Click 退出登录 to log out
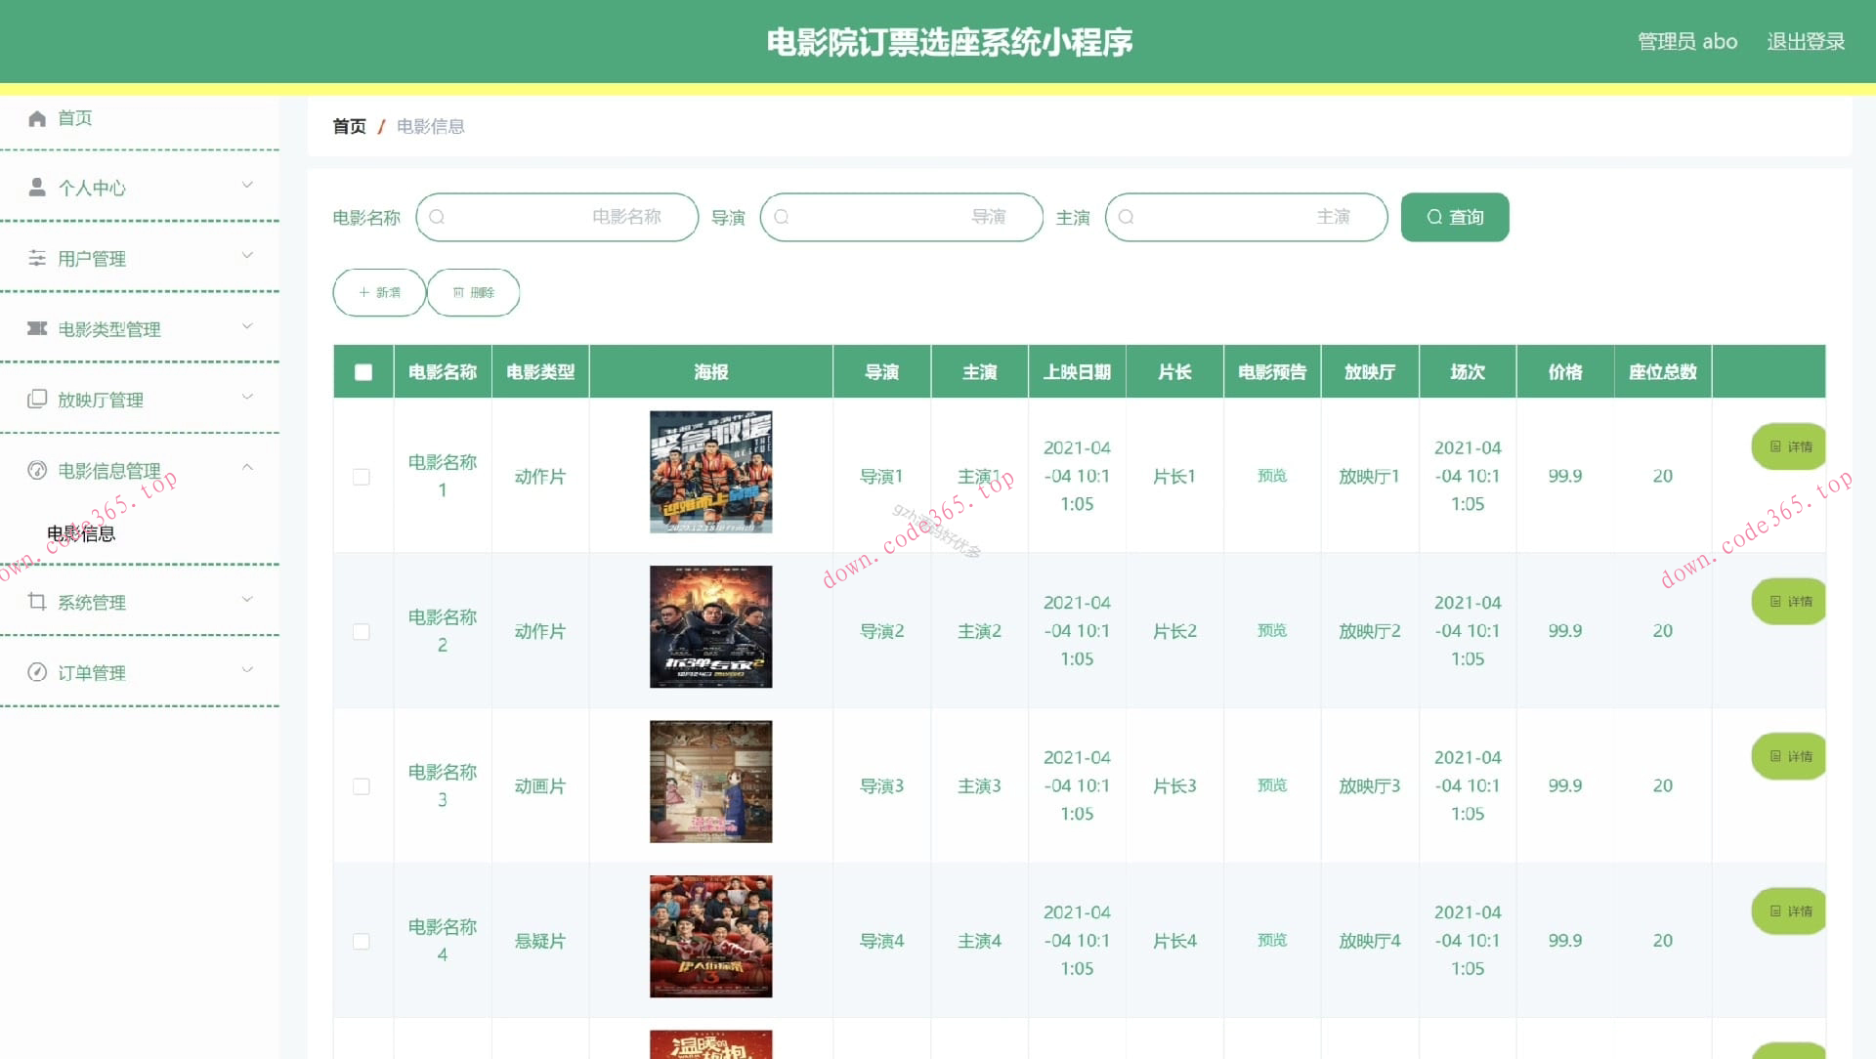Viewport: 1876px width, 1059px height. [x=1806, y=41]
